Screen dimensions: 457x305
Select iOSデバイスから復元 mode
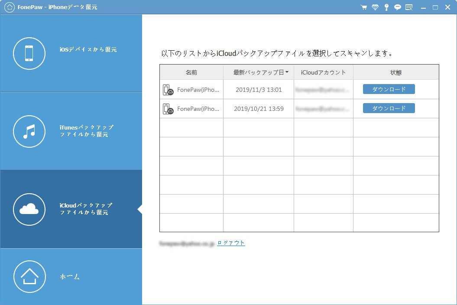click(71, 53)
